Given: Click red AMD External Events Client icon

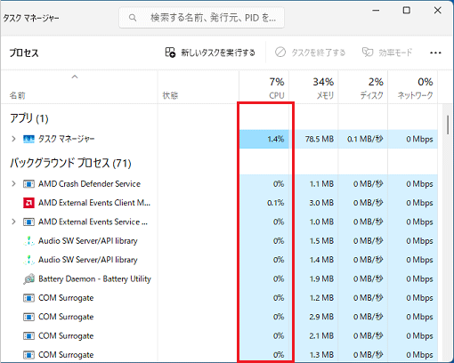Looking at the screenshot, I should coord(28,203).
